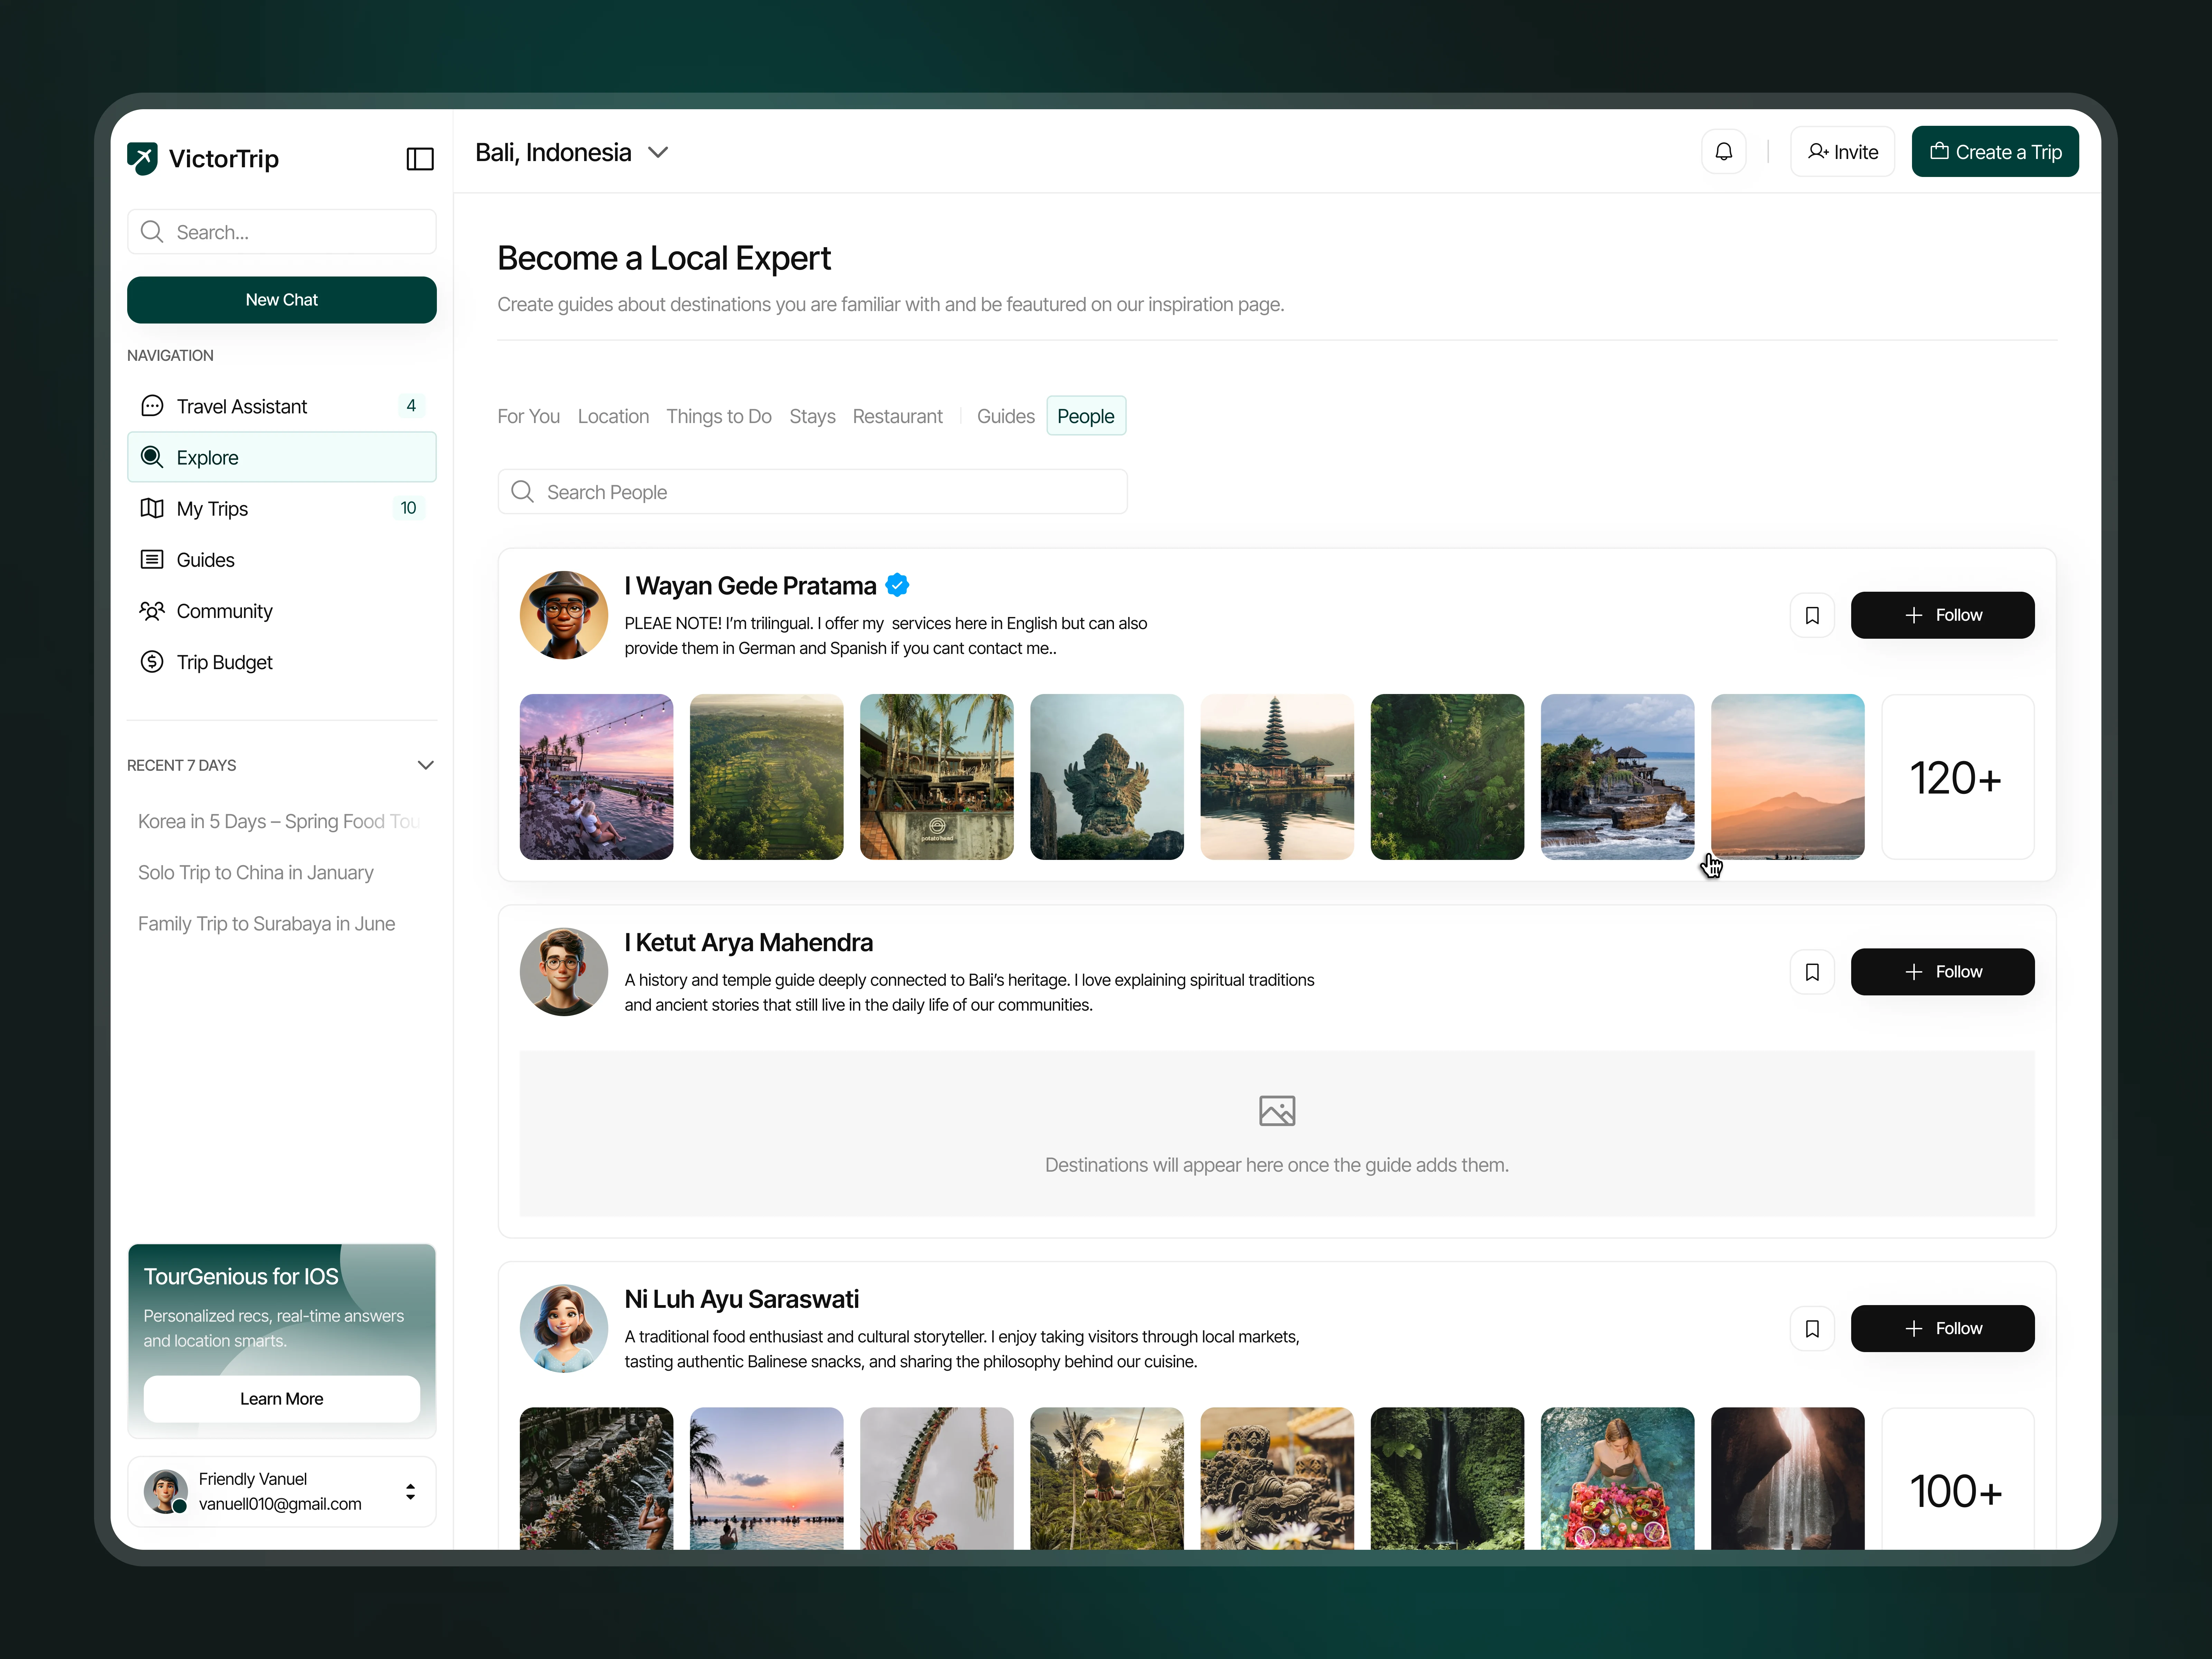Click the Invite button
Viewport: 2212px width, 1659px height.
coord(1842,152)
